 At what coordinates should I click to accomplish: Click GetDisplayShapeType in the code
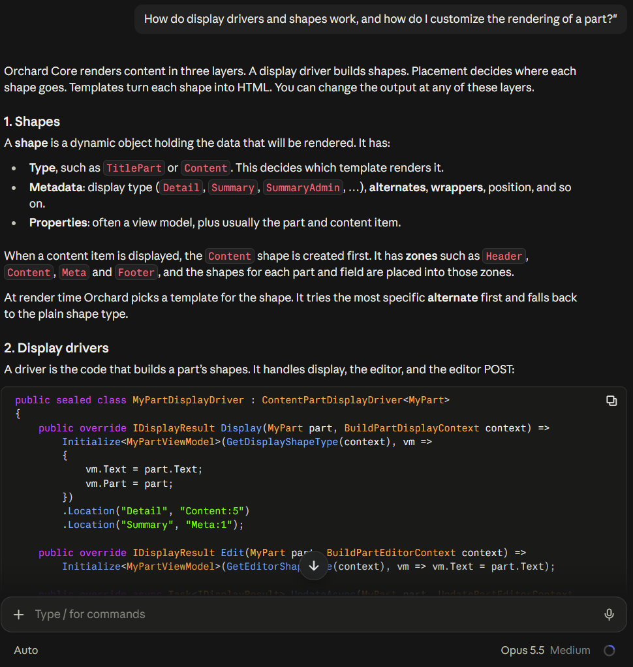[282, 442]
